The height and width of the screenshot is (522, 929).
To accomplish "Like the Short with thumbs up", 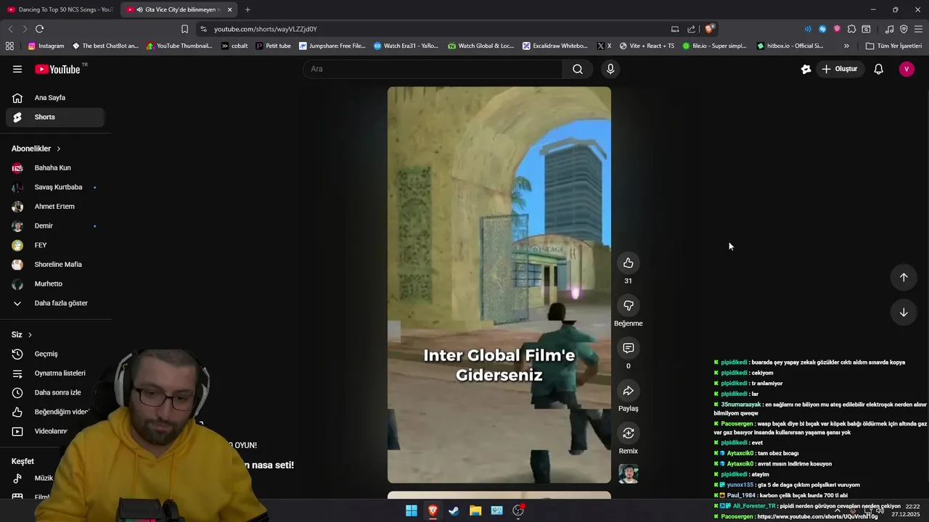I will click(629, 263).
